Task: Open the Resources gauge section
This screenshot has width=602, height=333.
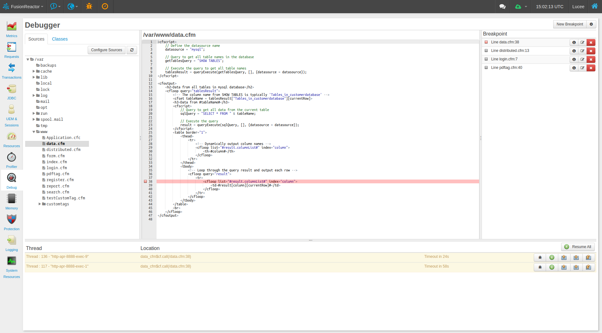Action: click(x=12, y=140)
